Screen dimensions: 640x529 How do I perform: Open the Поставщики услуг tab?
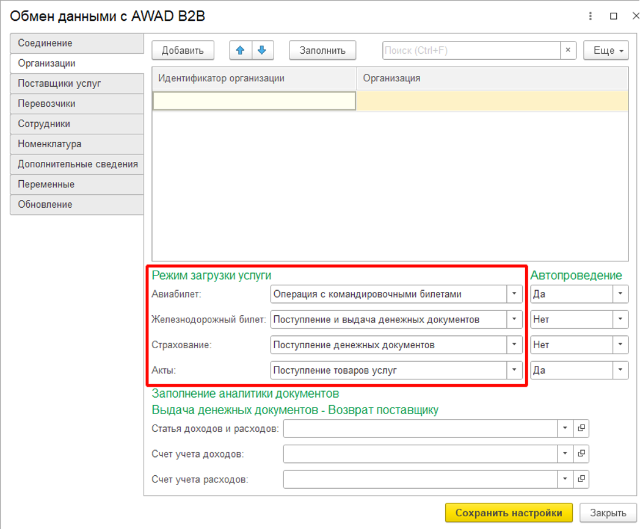tap(76, 84)
